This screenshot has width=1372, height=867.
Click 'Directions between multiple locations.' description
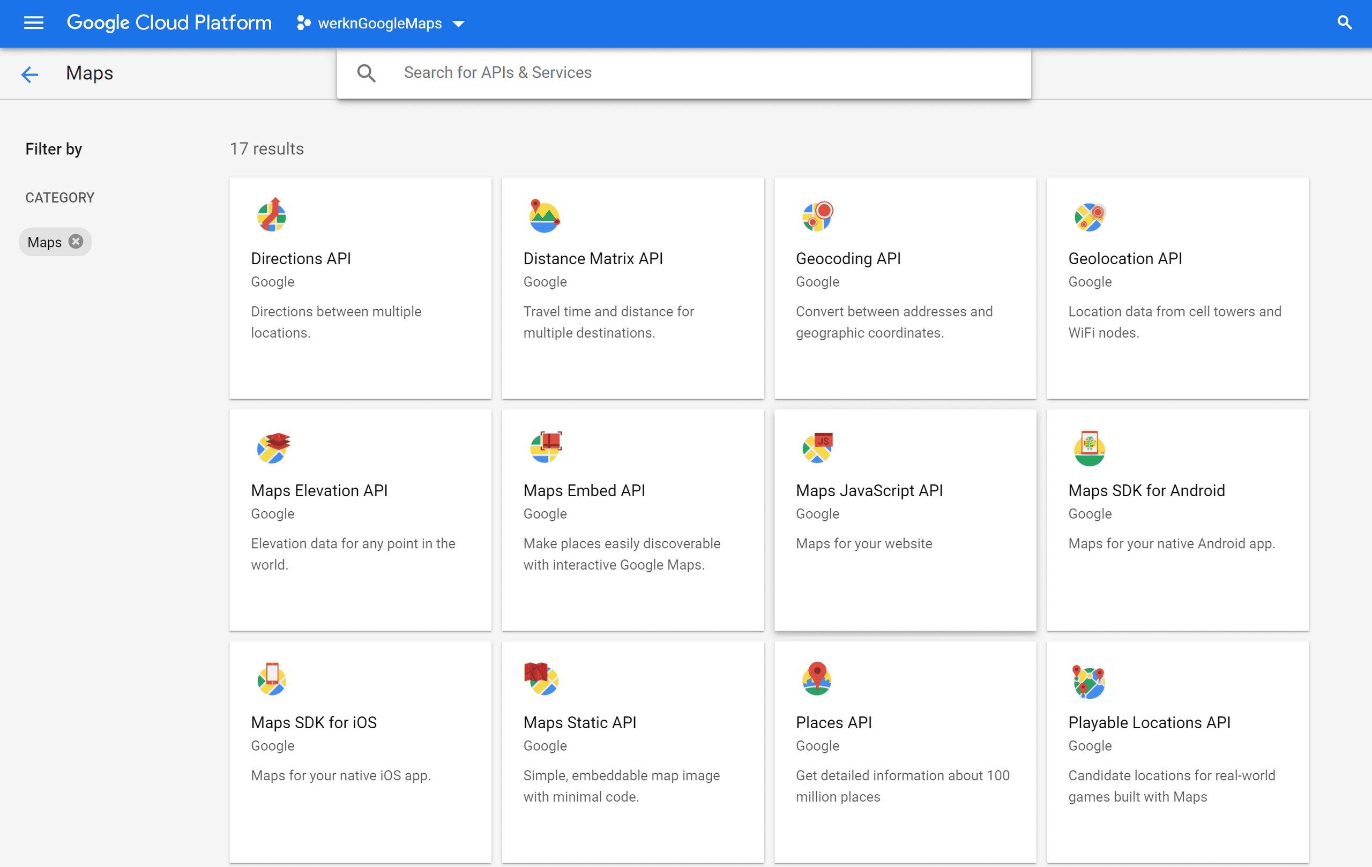coord(336,323)
